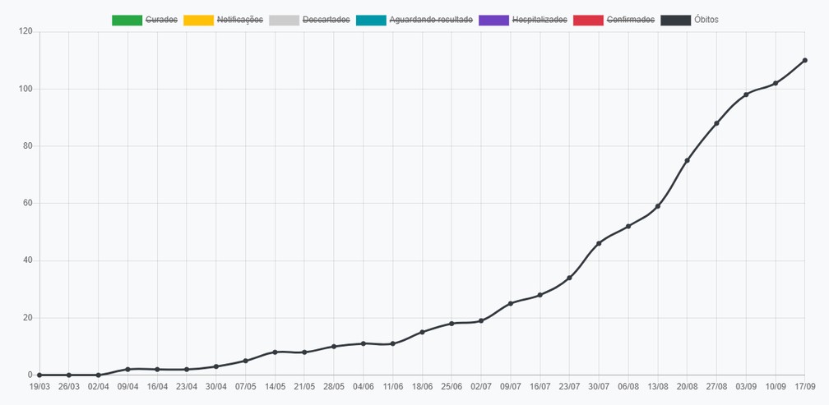
Task: Click the red Confirmados color swatch
Action: point(589,20)
